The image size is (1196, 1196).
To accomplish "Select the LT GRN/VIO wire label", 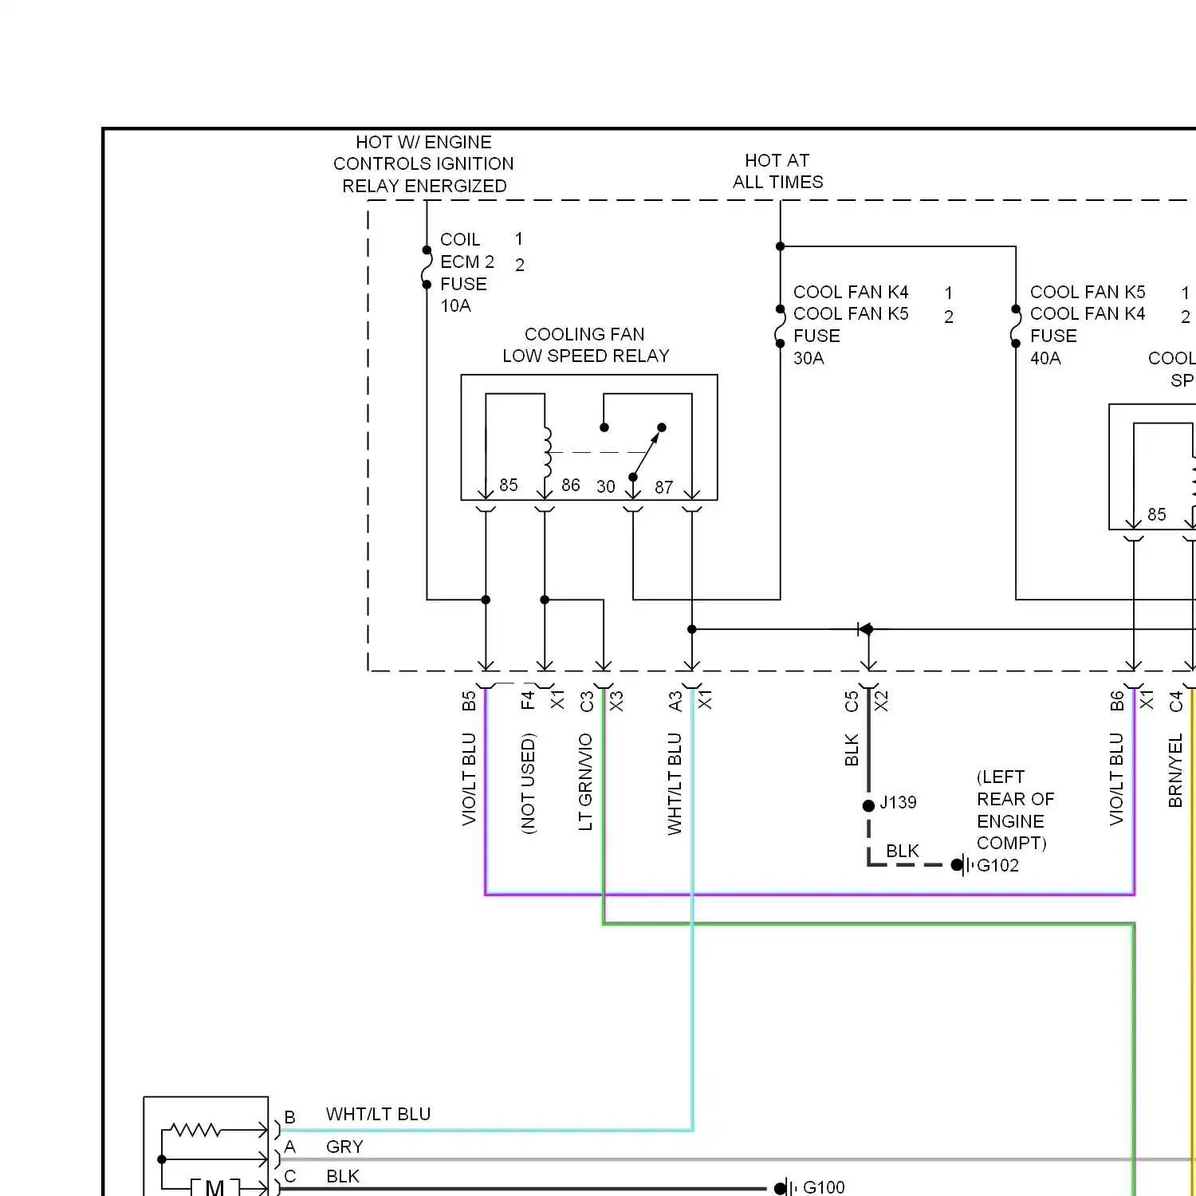I will coord(586,782).
